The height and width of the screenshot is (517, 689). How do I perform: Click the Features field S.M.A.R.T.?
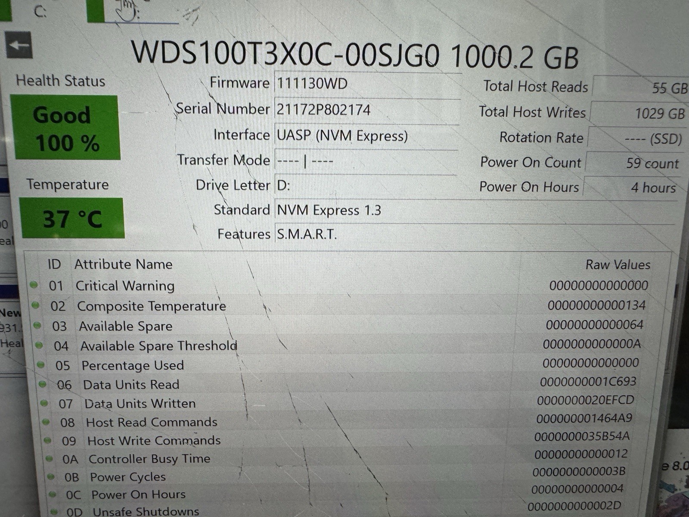pyautogui.click(x=474, y=234)
